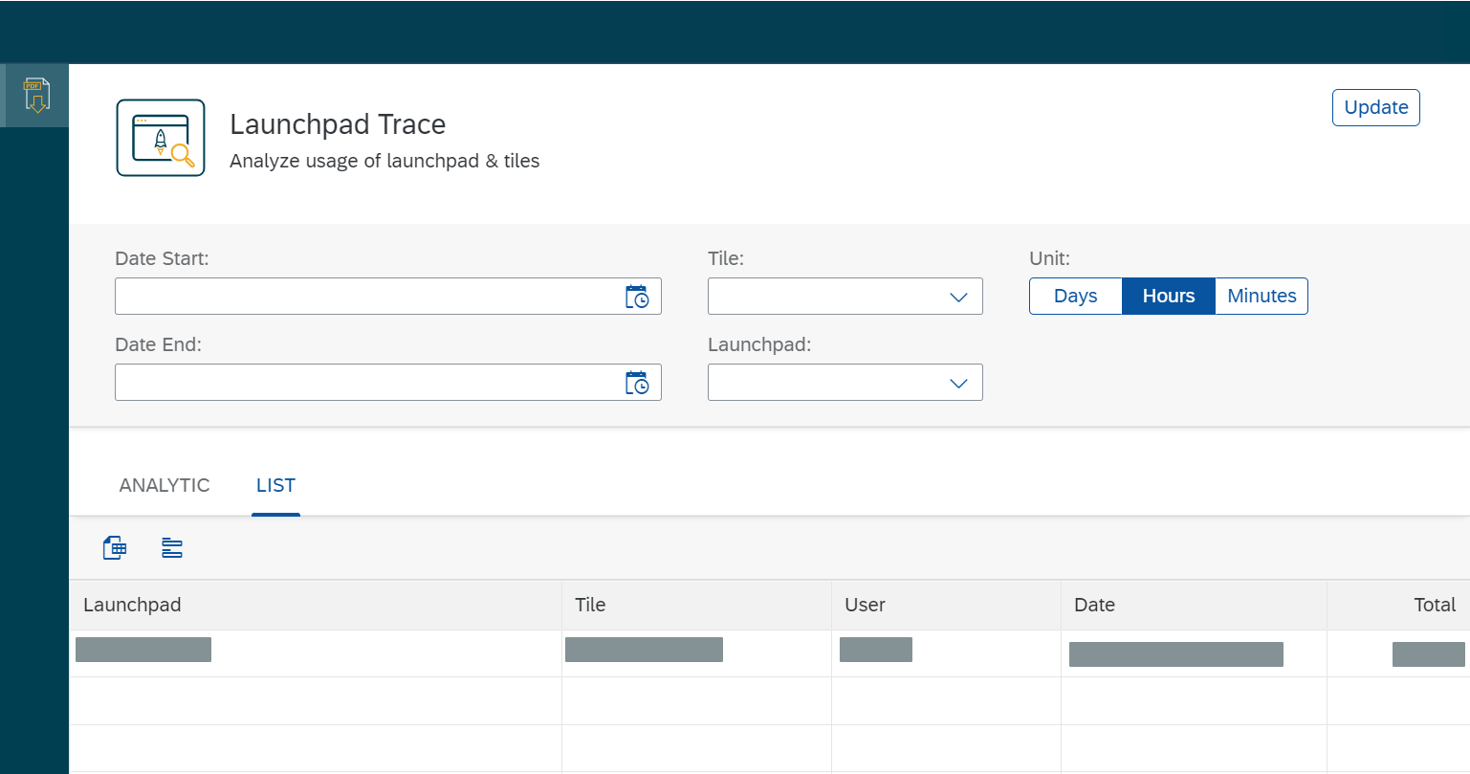This screenshot has height=774, width=1470.
Task: Select Hours unit
Action: click(x=1169, y=297)
